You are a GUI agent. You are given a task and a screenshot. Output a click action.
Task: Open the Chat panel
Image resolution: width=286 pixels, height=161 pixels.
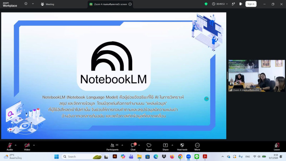(133, 147)
